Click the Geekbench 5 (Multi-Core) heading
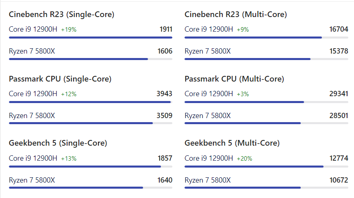This screenshot has width=354, height=198. pos(232,143)
